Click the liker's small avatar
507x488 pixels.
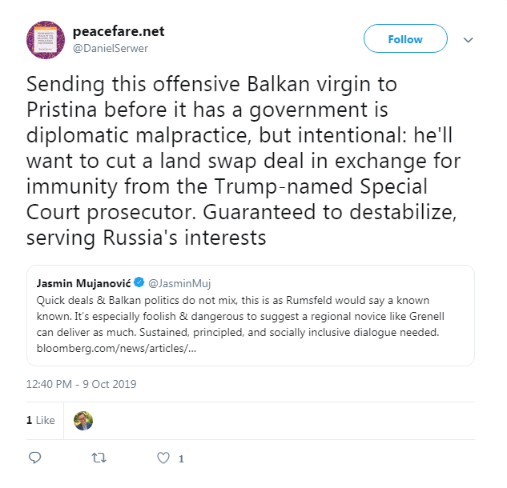[83, 420]
